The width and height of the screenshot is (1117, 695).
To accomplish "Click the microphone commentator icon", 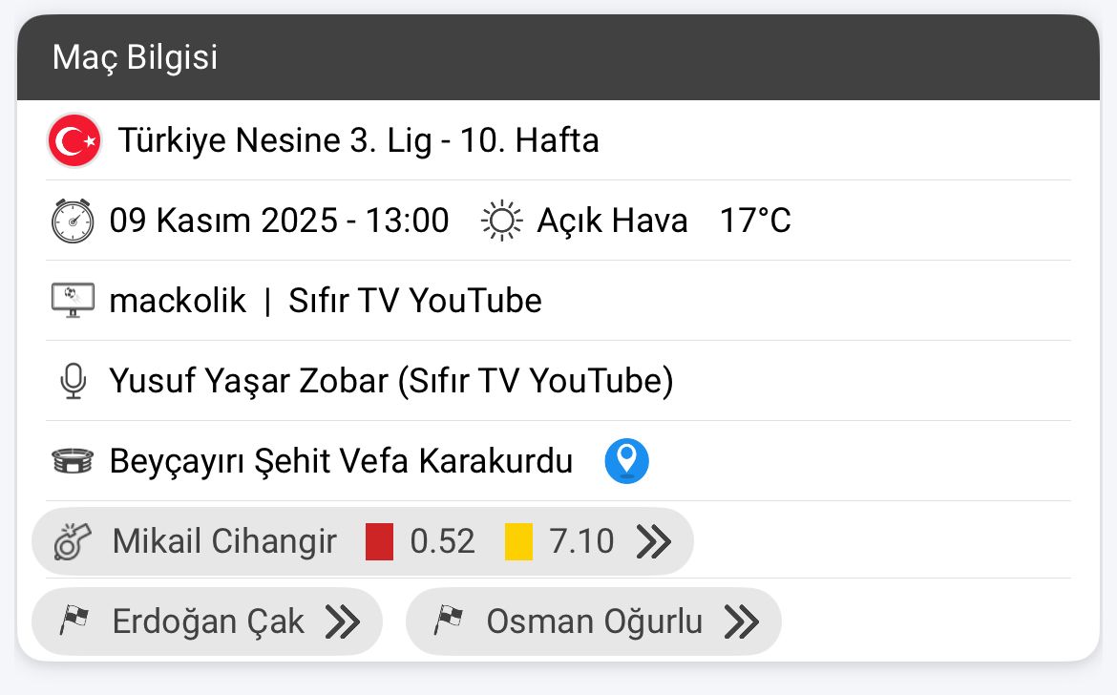I will click(73, 382).
